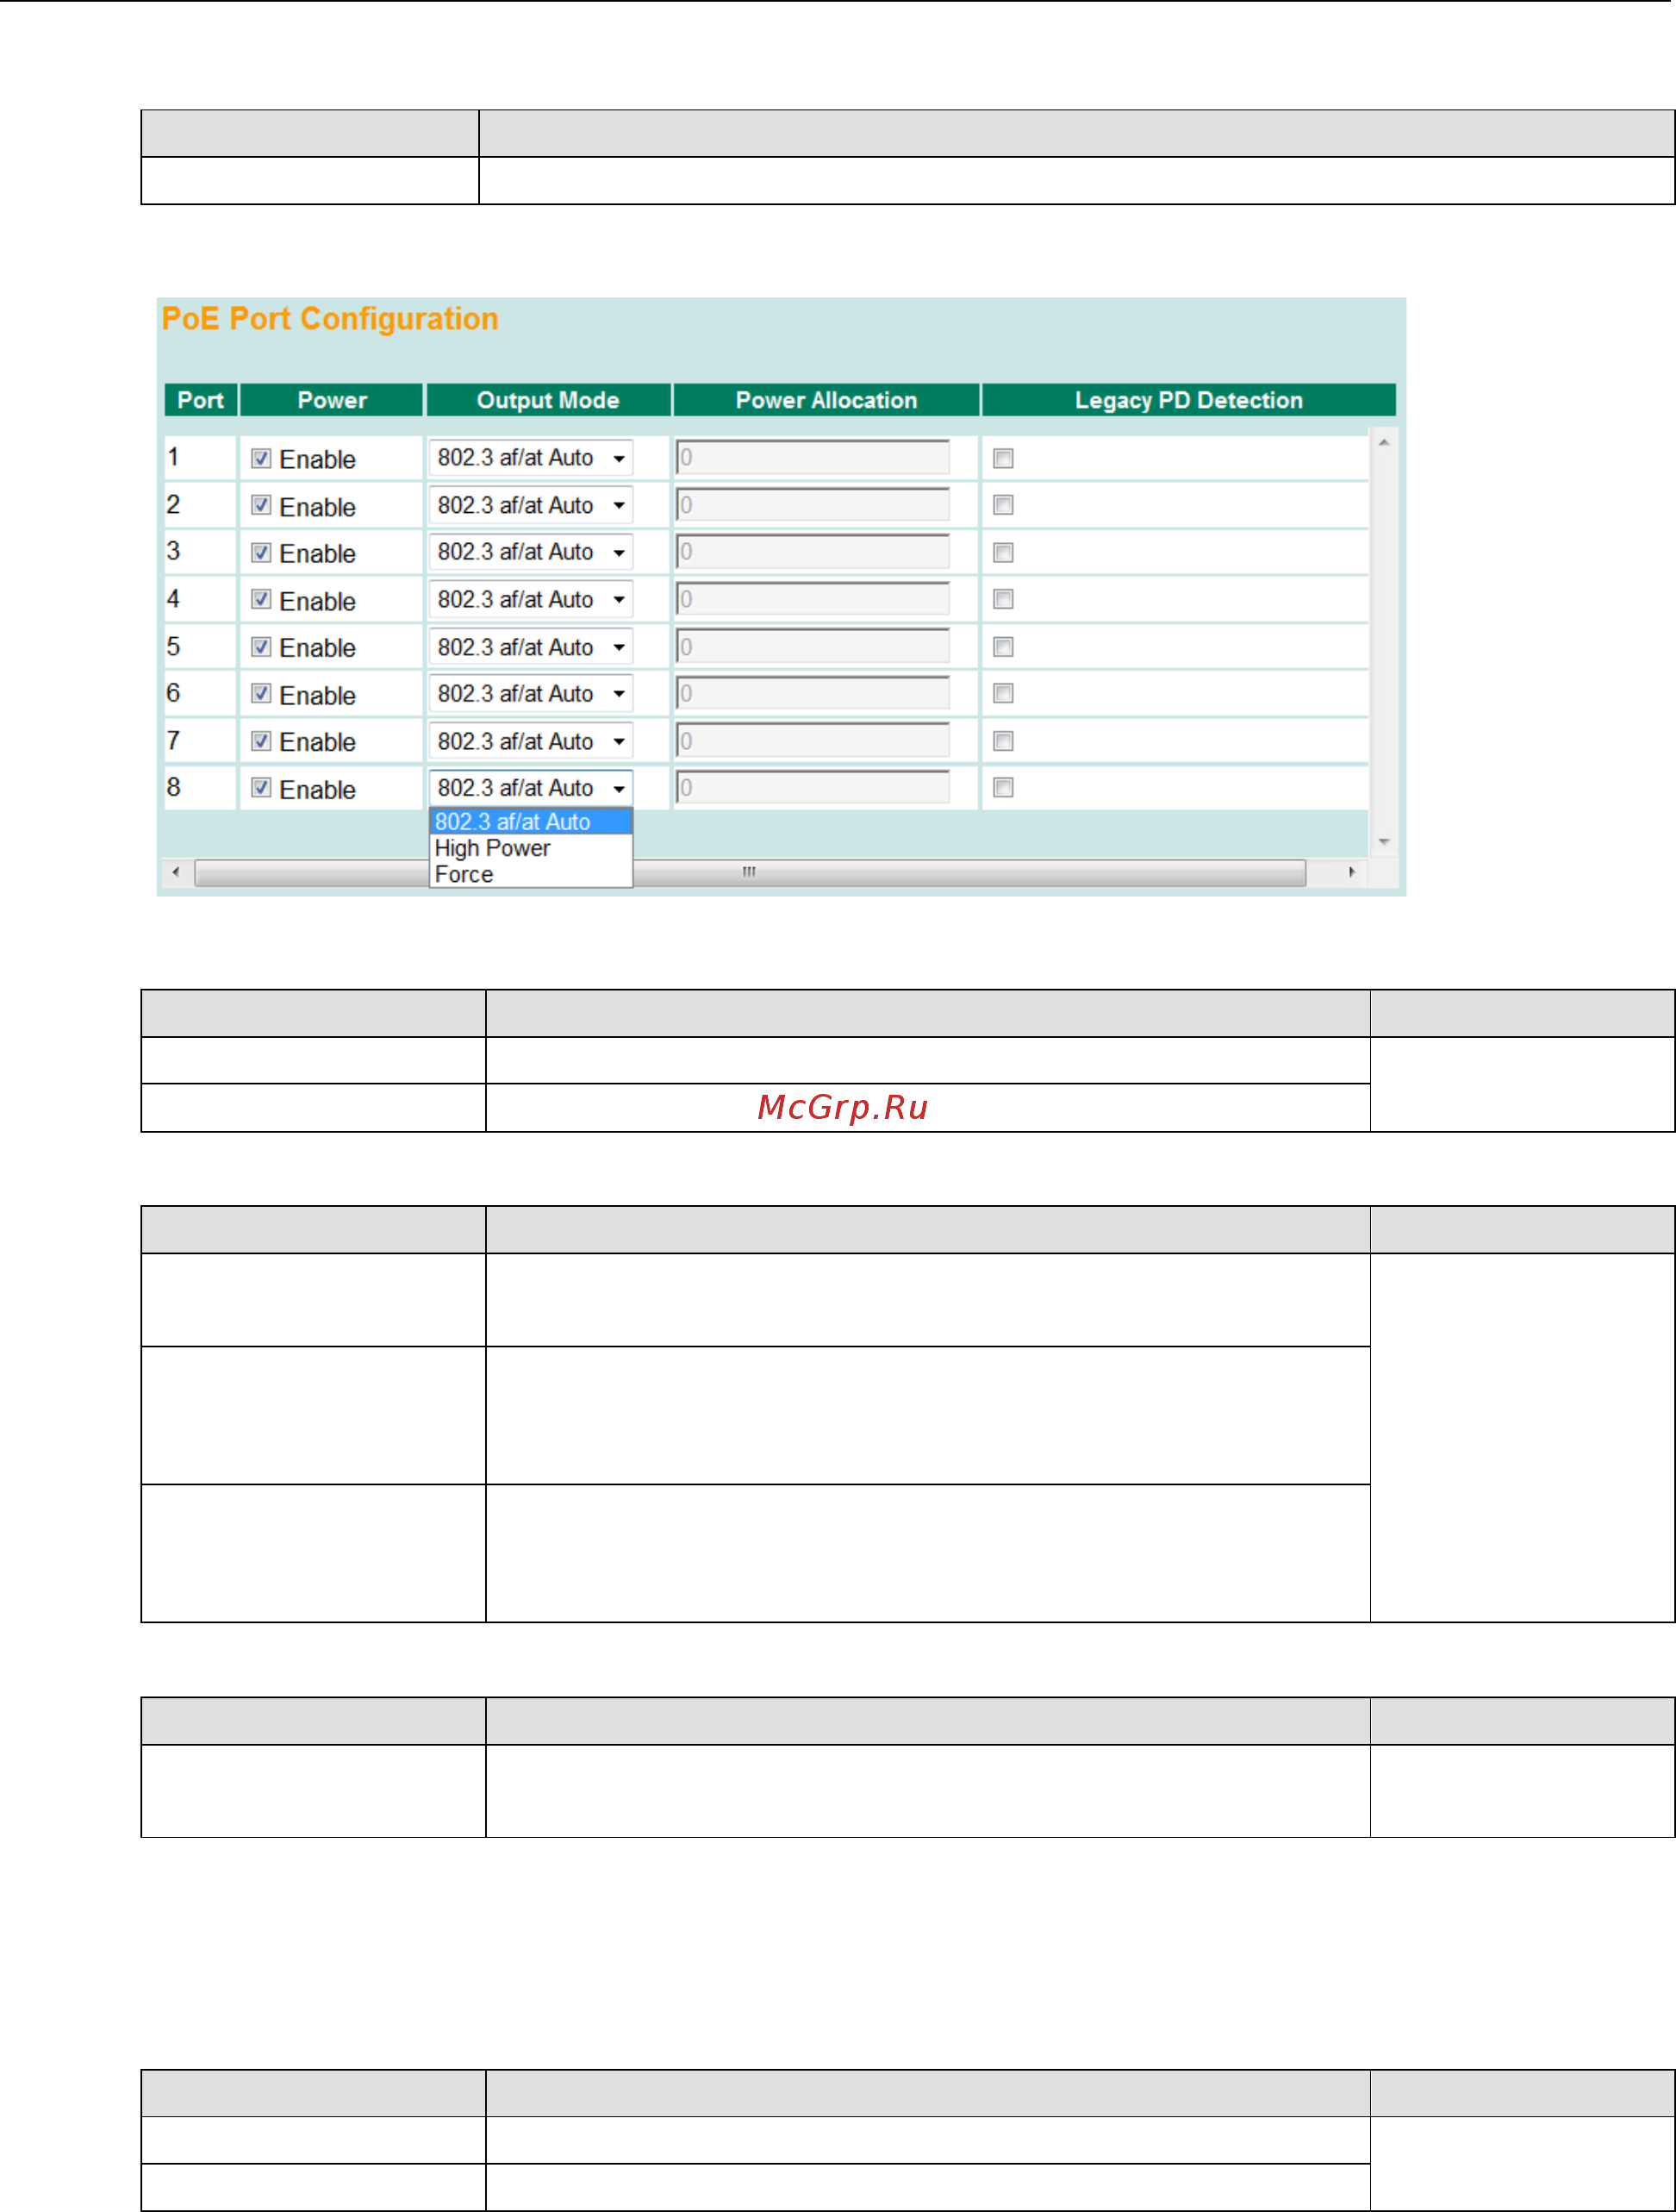Collapse the open Output Mode dropdown for port 8
The image size is (1676, 2212).
pyautogui.click(x=531, y=788)
